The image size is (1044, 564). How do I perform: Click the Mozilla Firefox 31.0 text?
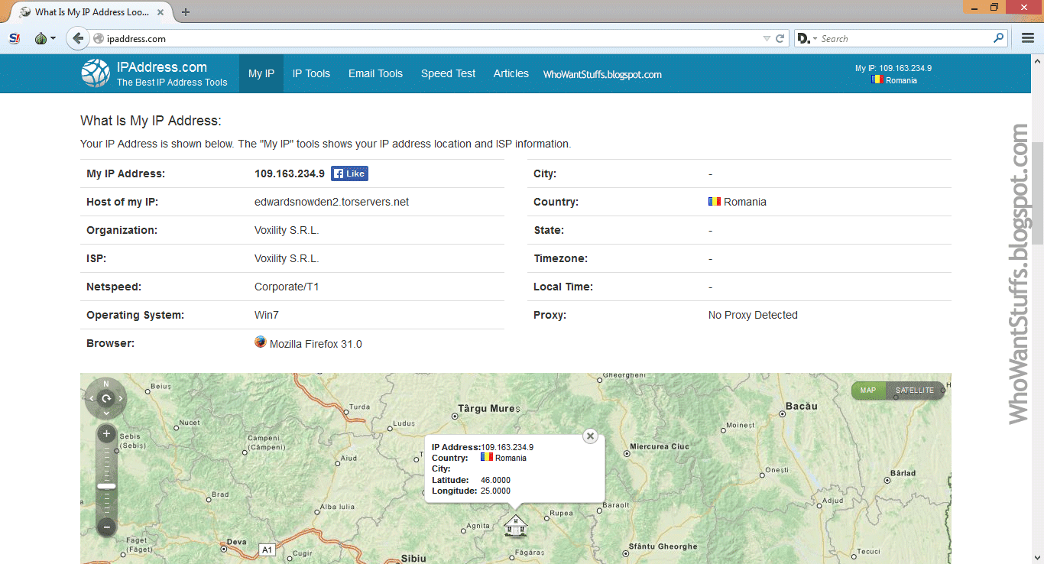(x=316, y=344)
